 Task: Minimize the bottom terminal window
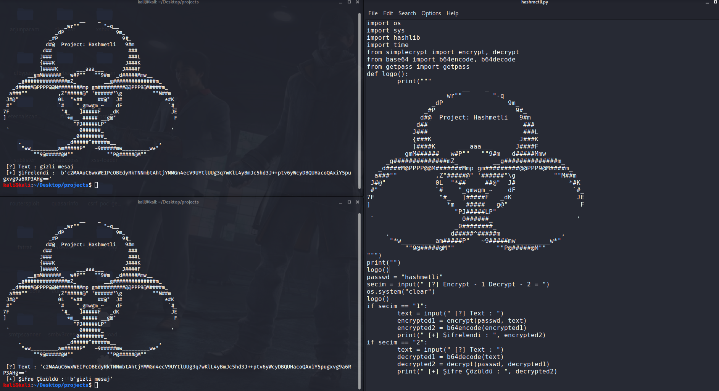341,202
